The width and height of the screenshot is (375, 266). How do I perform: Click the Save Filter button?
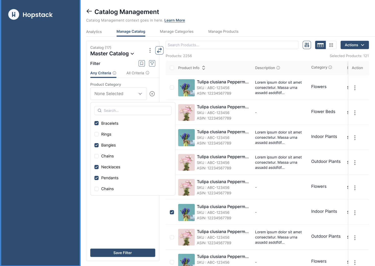[123, 253]
